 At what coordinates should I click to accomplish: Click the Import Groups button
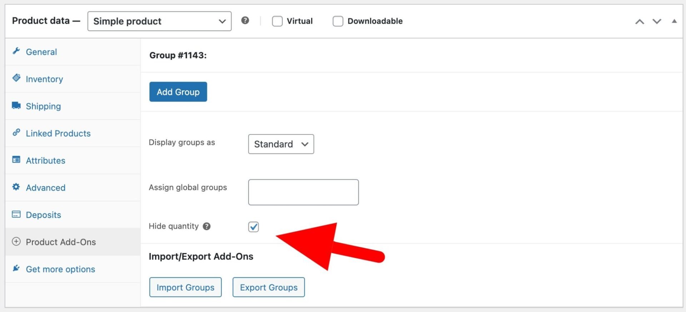[x=185, y=287]
